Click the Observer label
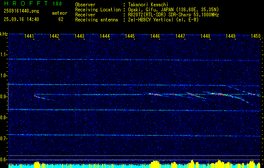The height and width of the screenshot is (168, 264). (x=85, y=5)
